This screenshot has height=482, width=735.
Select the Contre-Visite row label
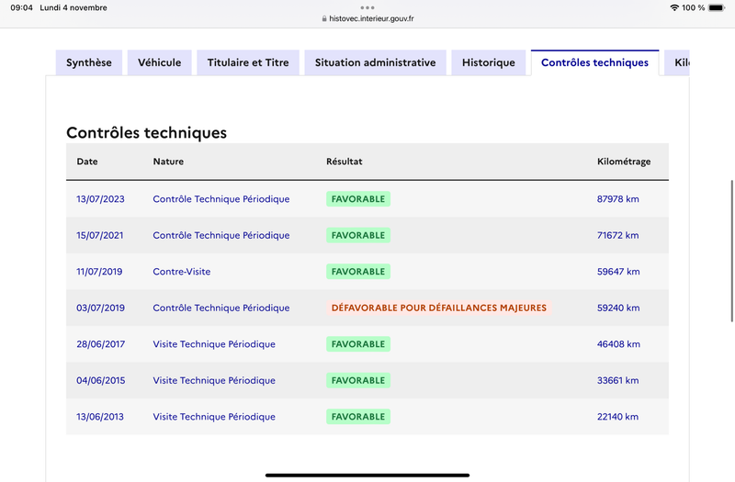pyautogui.click(x=181, y=272)
